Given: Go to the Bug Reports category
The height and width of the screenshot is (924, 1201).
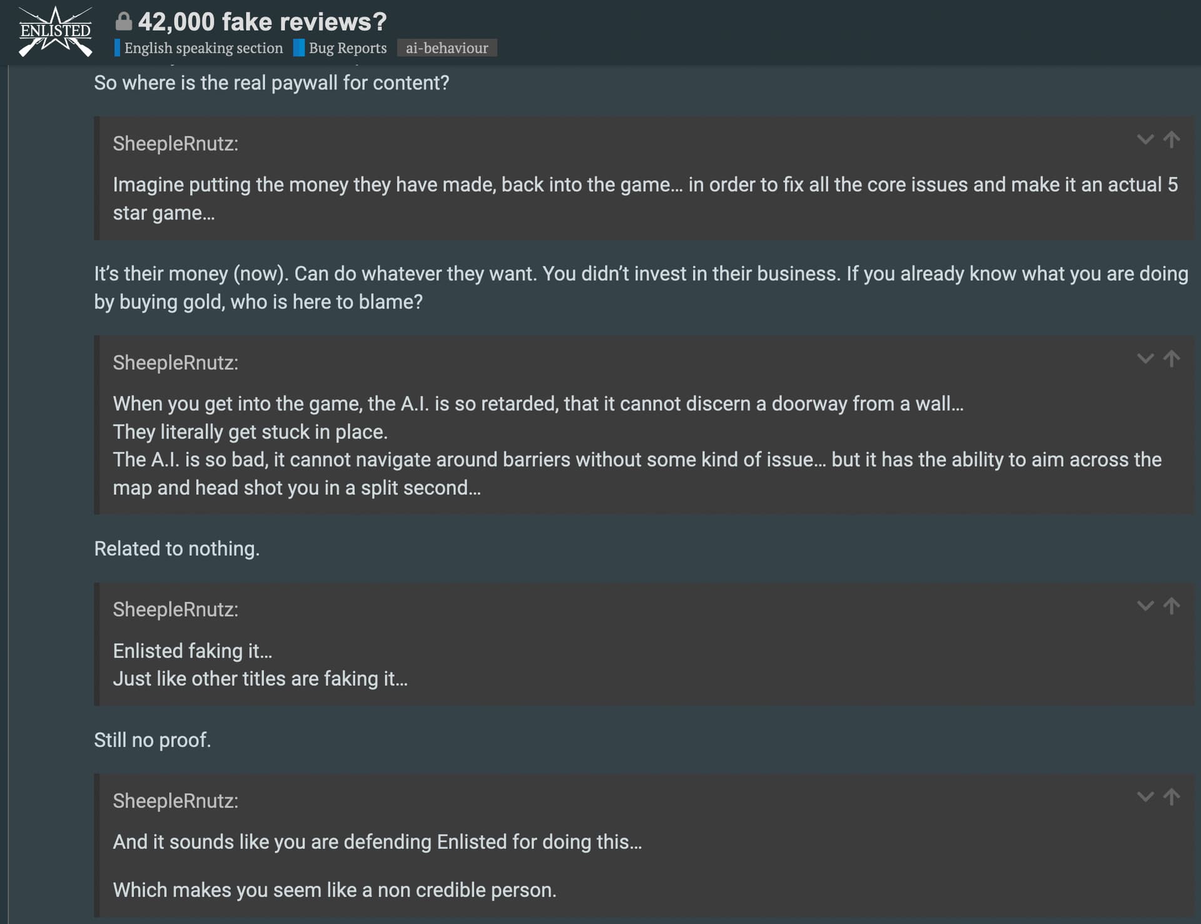Looking at the screenshot, I should point(347,48).
